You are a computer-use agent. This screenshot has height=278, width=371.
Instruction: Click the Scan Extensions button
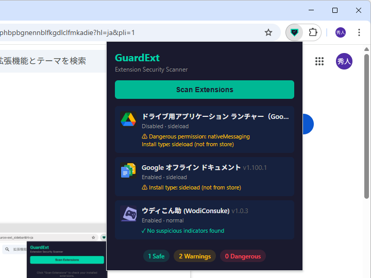point(205,90)
